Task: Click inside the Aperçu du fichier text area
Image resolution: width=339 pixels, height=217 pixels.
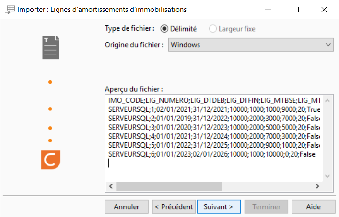Action: coord(214,138)
